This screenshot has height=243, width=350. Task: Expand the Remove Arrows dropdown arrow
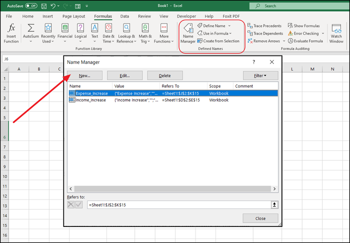[x=284, y=41]
